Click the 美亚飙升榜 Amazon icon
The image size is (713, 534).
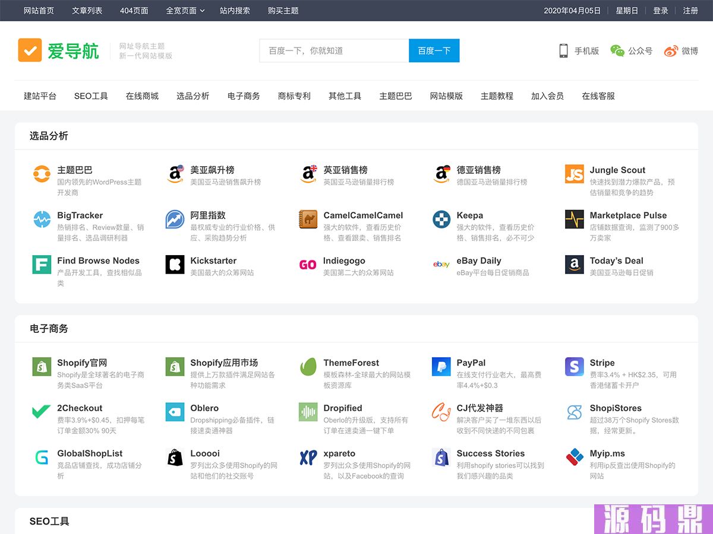pyautogui.click(x=175, y=174)
